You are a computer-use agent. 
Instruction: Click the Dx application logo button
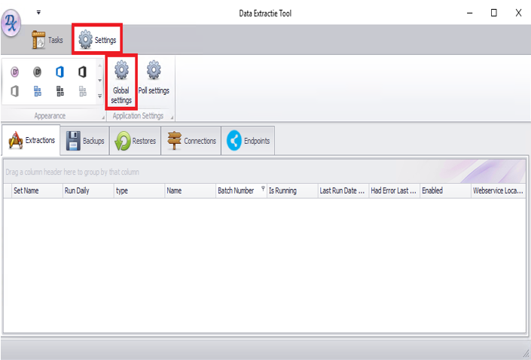point(13,23)
